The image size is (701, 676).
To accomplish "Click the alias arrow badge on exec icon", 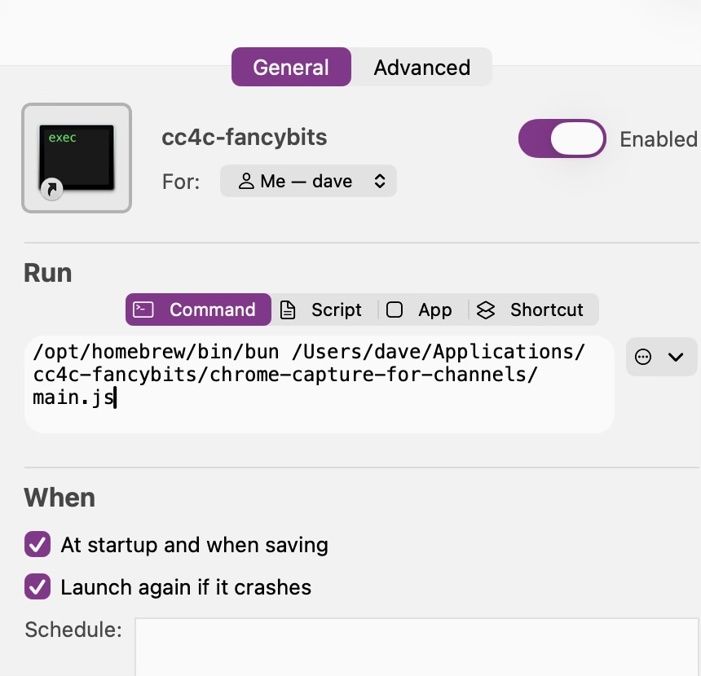I will point(51,190).
